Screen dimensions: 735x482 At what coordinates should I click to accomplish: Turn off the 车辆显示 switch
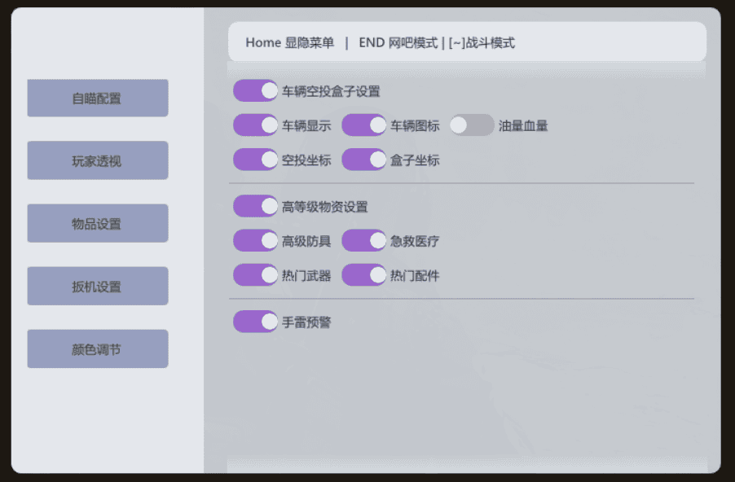click(x=256, y=125)
